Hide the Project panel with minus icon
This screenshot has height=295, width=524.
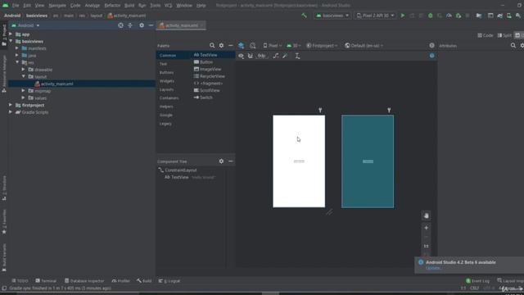[151, 25]
